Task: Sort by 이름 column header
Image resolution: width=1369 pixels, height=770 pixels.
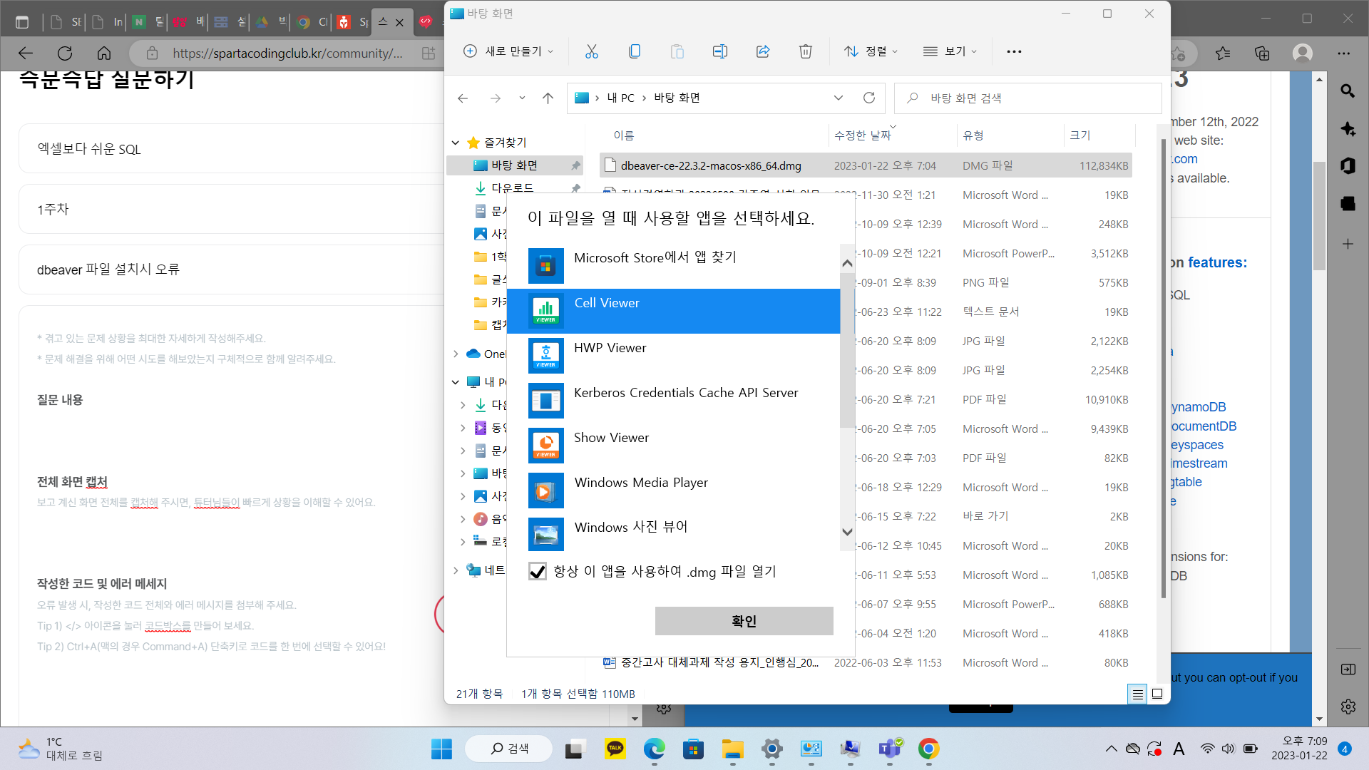Action: pyautogui.click(x=624, y=135)
